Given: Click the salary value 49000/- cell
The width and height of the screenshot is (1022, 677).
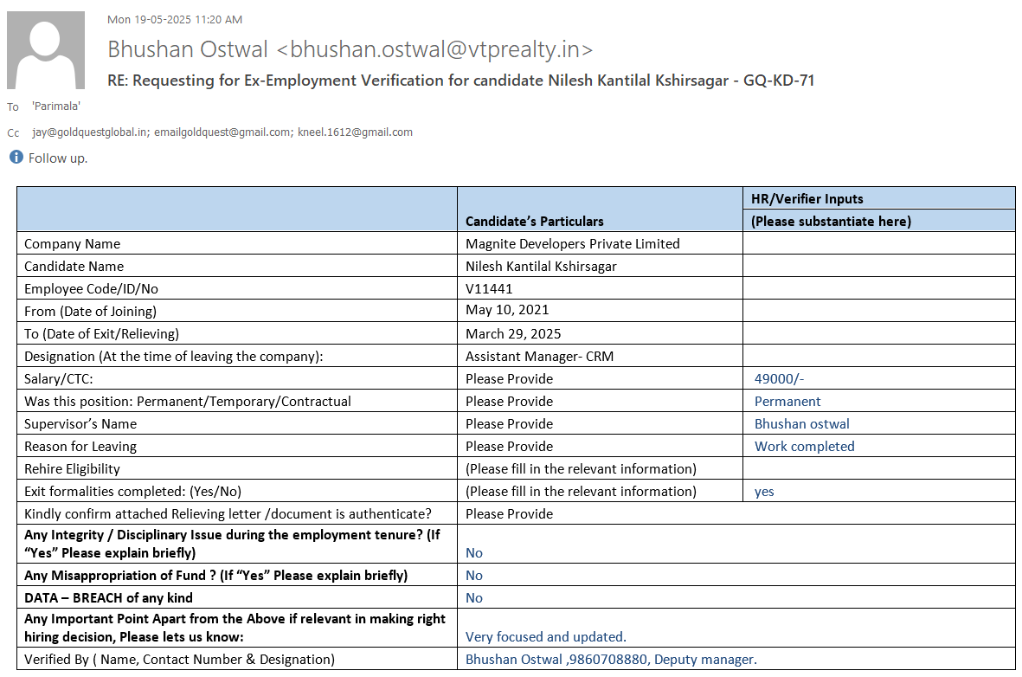Looking at the screenshot, I should [x=780, y=378].
